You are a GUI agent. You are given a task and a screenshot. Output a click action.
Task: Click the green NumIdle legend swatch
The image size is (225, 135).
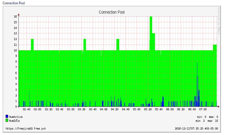click(x=7, y=121)
